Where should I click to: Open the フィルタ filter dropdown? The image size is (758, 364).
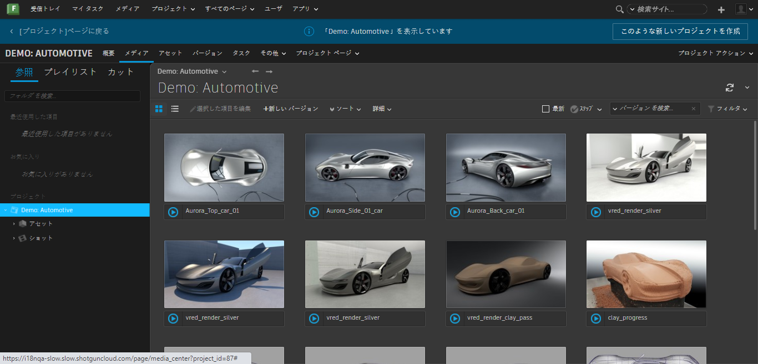(727, 109)
